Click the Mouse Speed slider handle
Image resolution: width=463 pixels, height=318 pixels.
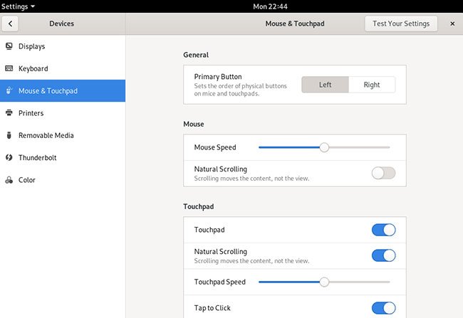[324, 147]
